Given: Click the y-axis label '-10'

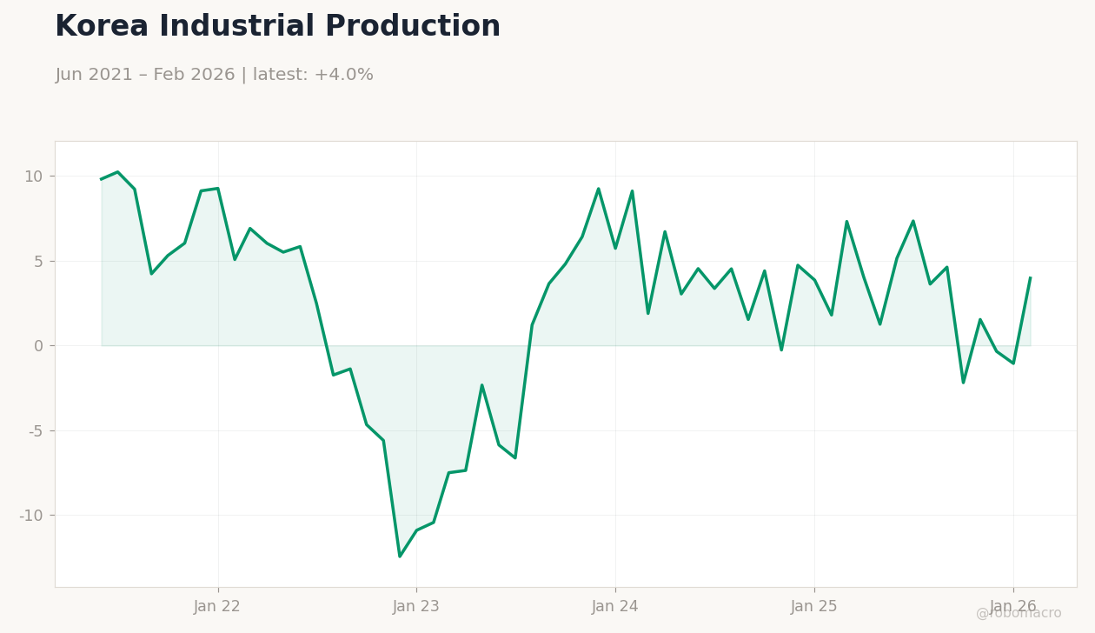Looking at the screenshot, I should tap(31, 516).
